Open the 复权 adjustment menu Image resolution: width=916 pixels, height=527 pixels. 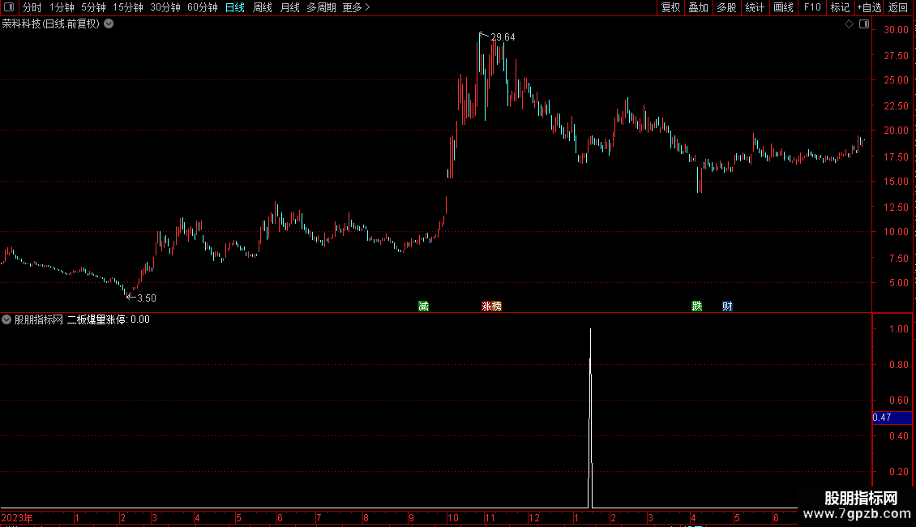click(670, 7)
